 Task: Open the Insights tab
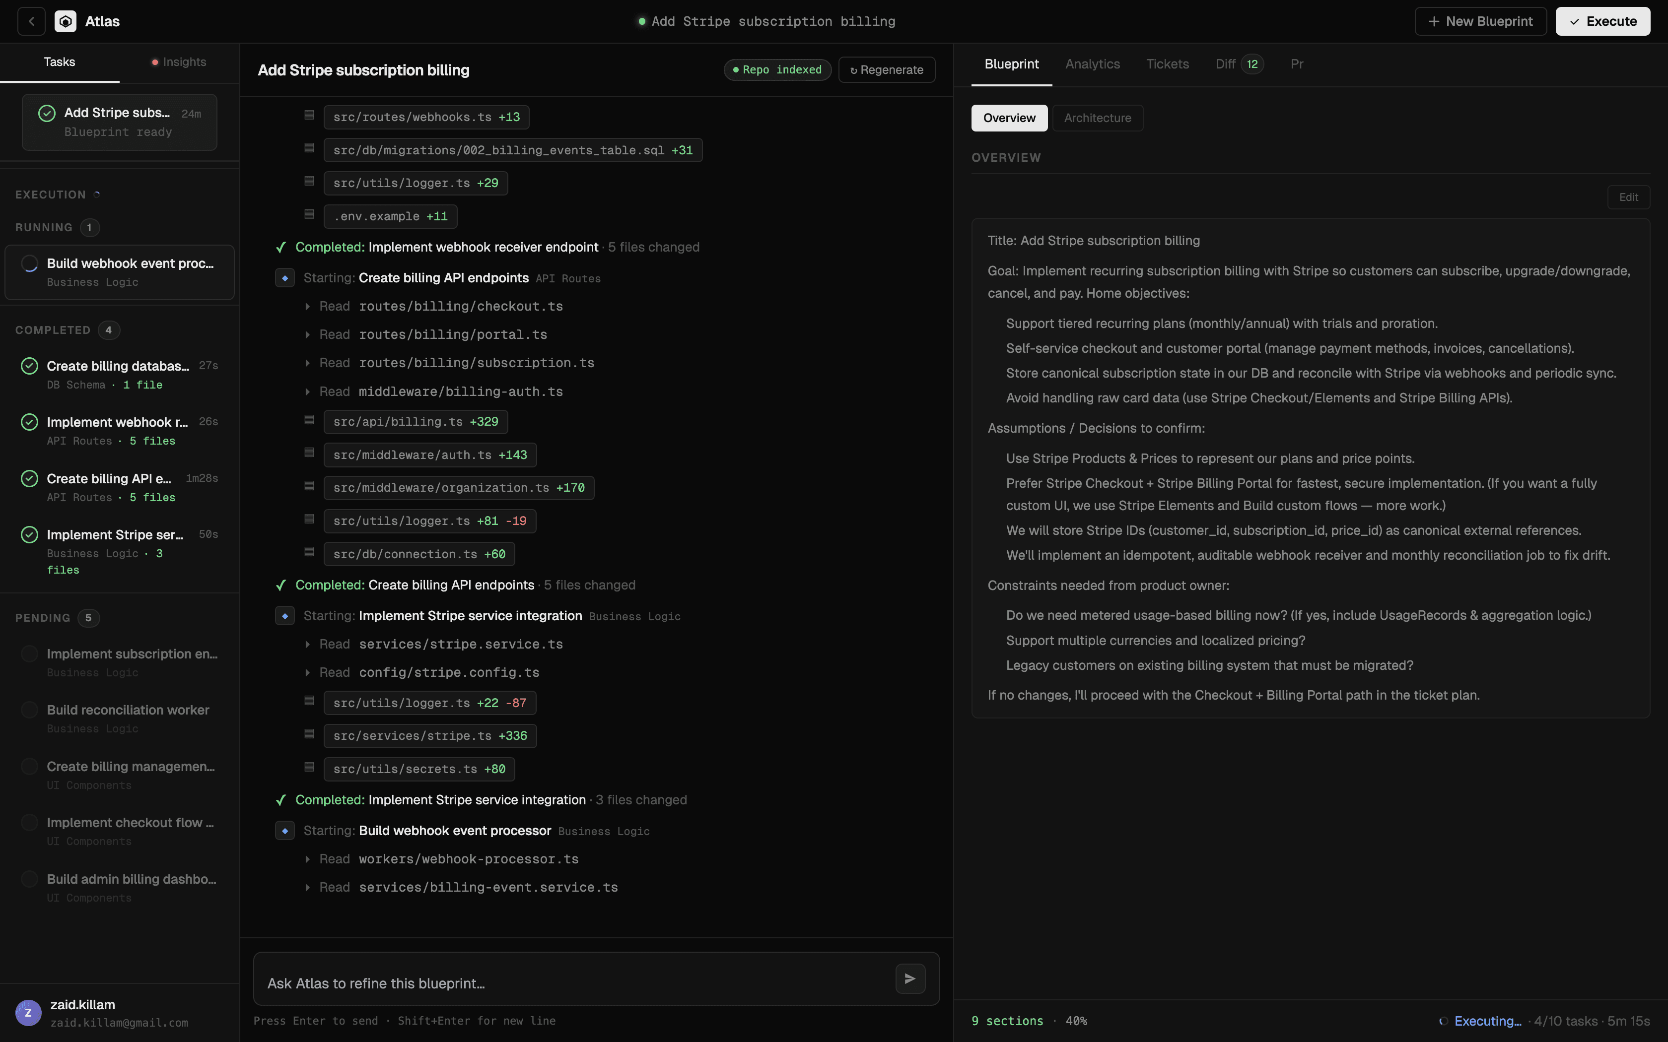click(x=179, y=62)
